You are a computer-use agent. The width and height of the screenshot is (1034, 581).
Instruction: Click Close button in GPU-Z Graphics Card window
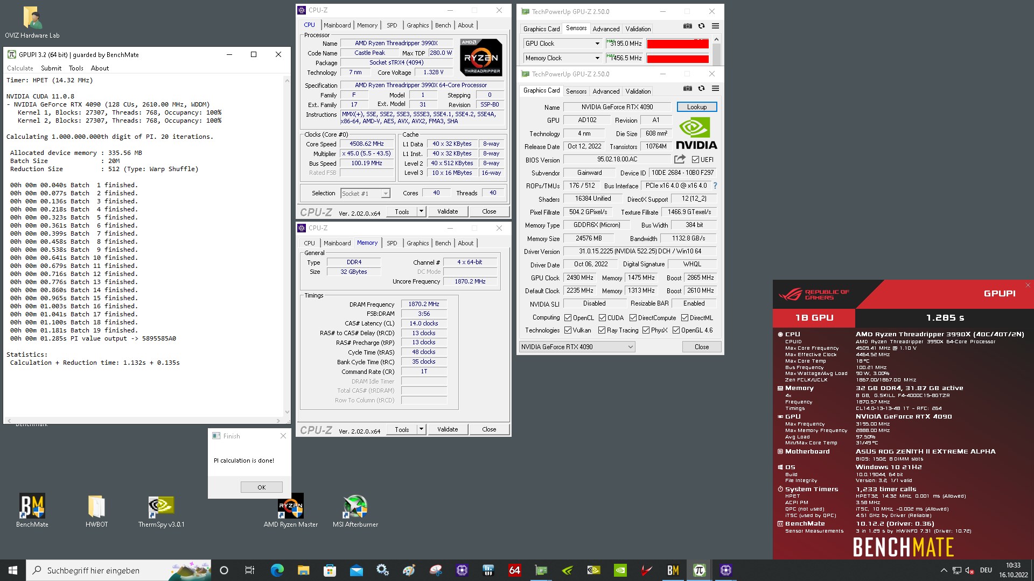702,347
